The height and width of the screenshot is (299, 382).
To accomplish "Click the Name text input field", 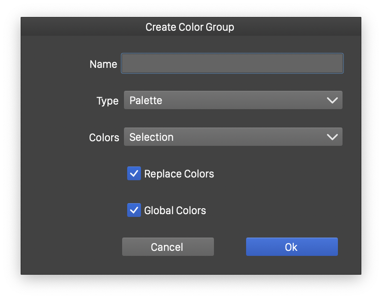I will (232, 64).
